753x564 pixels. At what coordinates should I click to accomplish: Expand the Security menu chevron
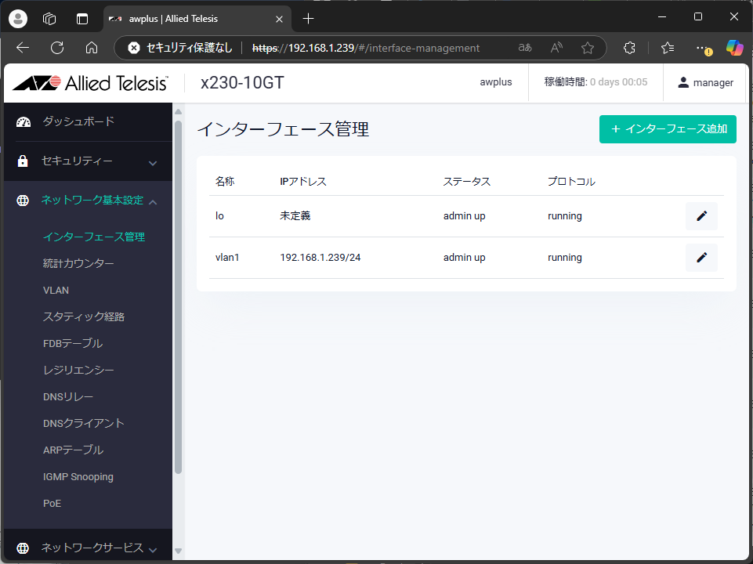(153, 163)
